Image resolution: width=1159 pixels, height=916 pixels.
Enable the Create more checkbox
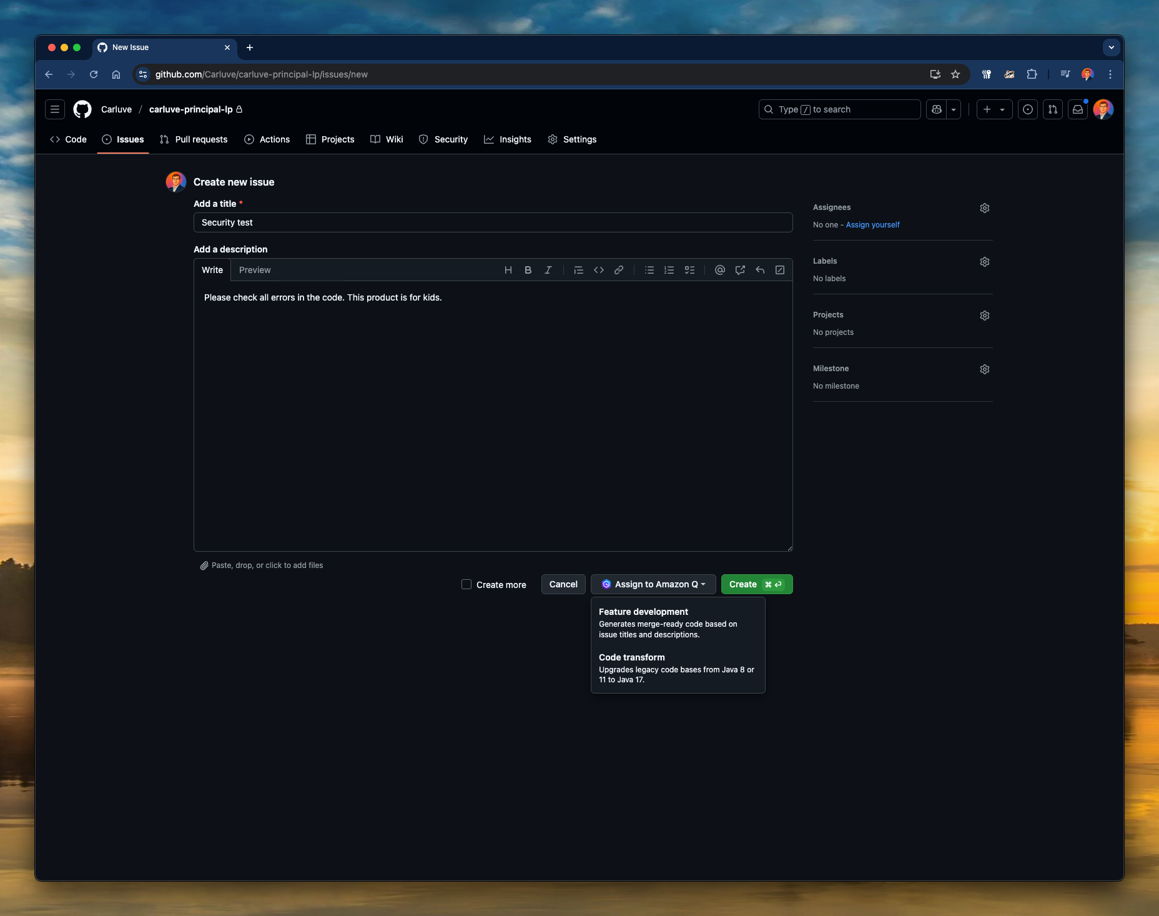coord(466,584)
